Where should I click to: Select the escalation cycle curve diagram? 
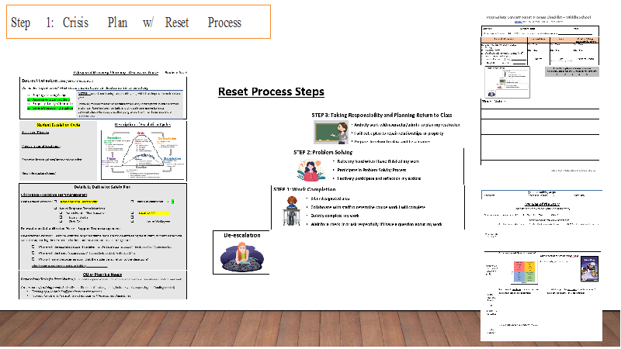pos(142,154)
